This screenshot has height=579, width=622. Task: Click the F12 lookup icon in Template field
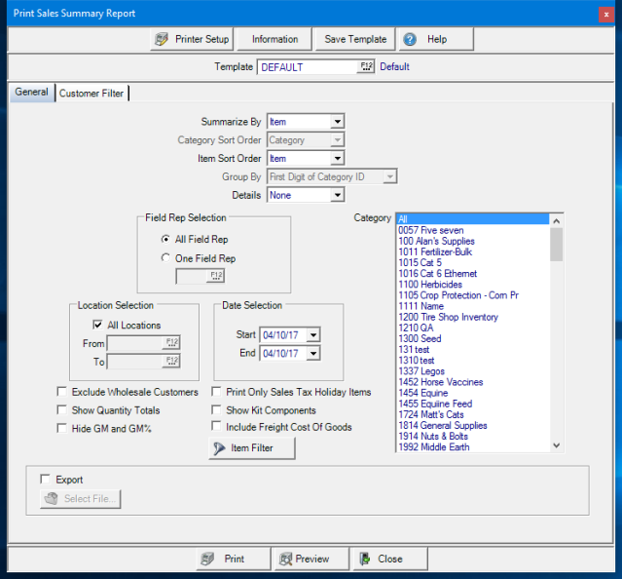[366, 67]
